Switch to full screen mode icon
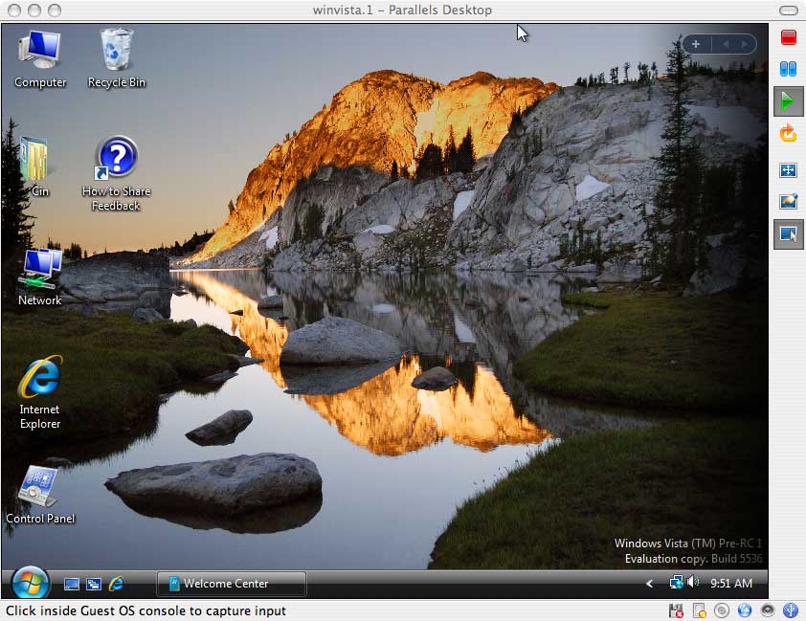806x621 pixels. pyautogui.click(x=788, y=170)
